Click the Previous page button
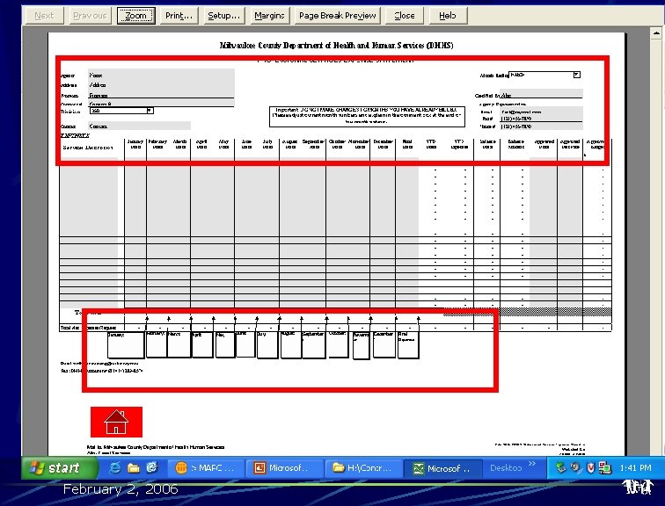The width and height of the screenshot is (665, 506). coord(90,16)
